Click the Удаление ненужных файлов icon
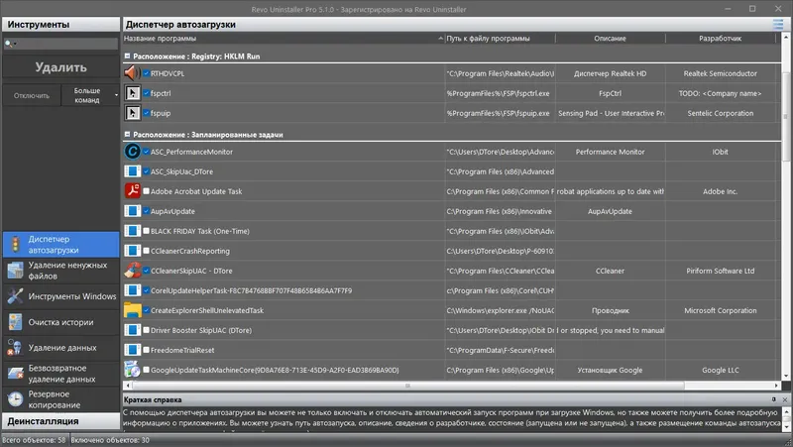The height and width of the screenshot is (447, 793). pyautogui.click(x=15, y=271)
